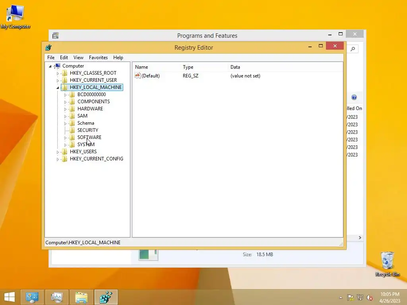
Task: Open the Favorites menu
Action: [x=98, y=58]
